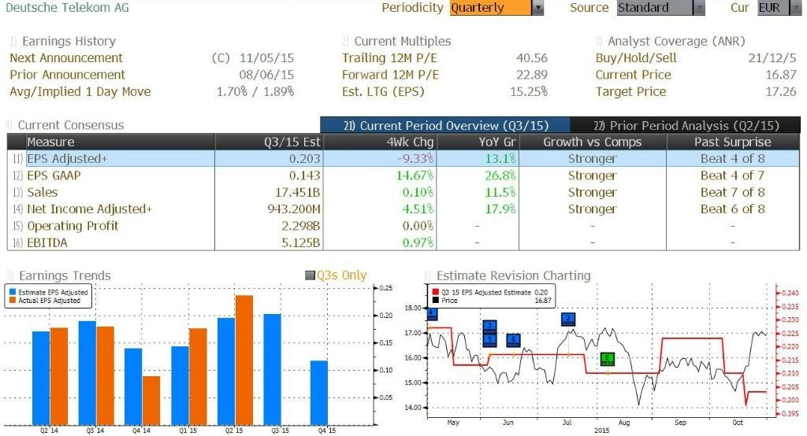Click the blue marker numbered 3 in late May

click(x=490, y=326)
